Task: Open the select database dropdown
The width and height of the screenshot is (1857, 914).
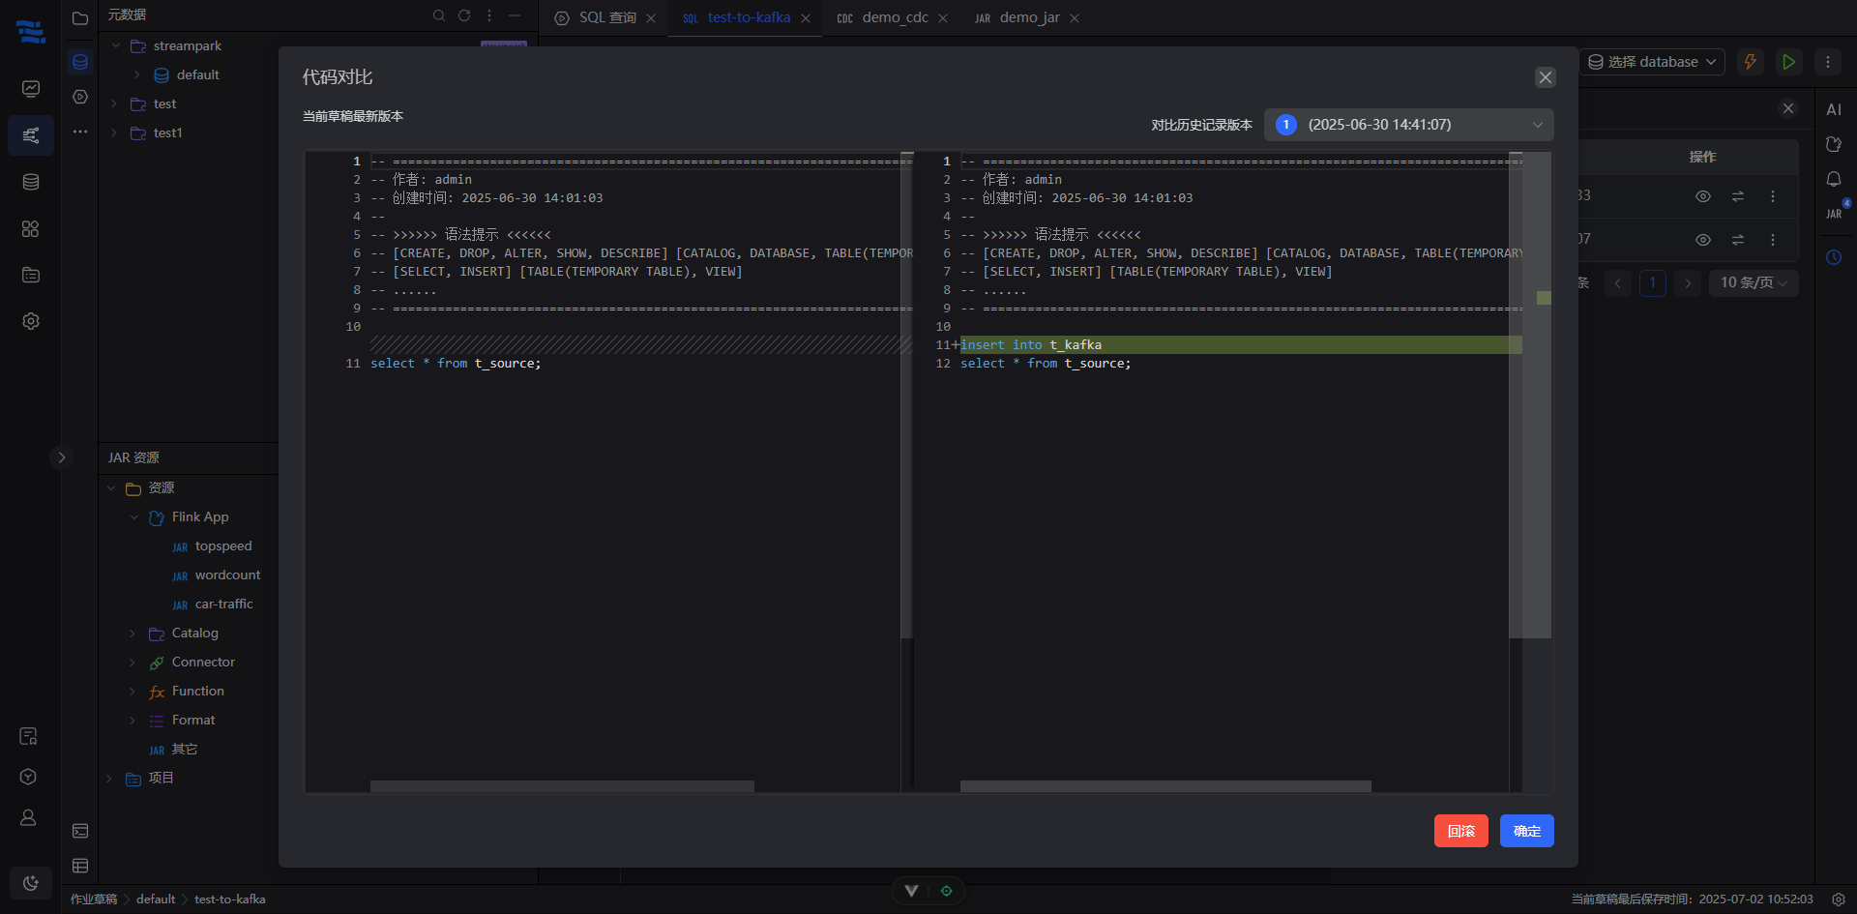Action: (x=1652, y=62)
